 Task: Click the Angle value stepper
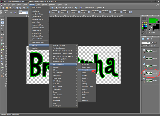[130, 12]
